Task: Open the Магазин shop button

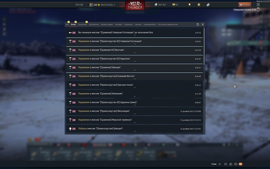Action: pos(245,5)
